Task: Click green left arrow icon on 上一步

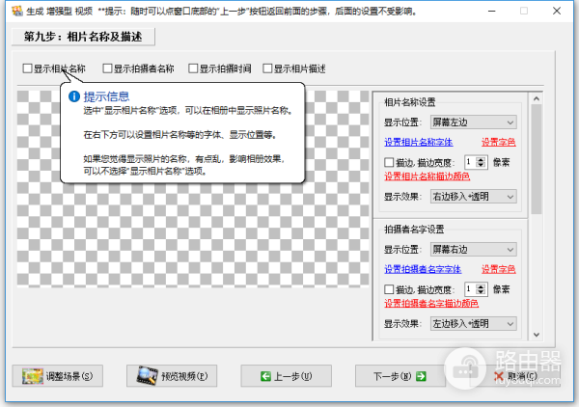Action: [x=265, y=376]
